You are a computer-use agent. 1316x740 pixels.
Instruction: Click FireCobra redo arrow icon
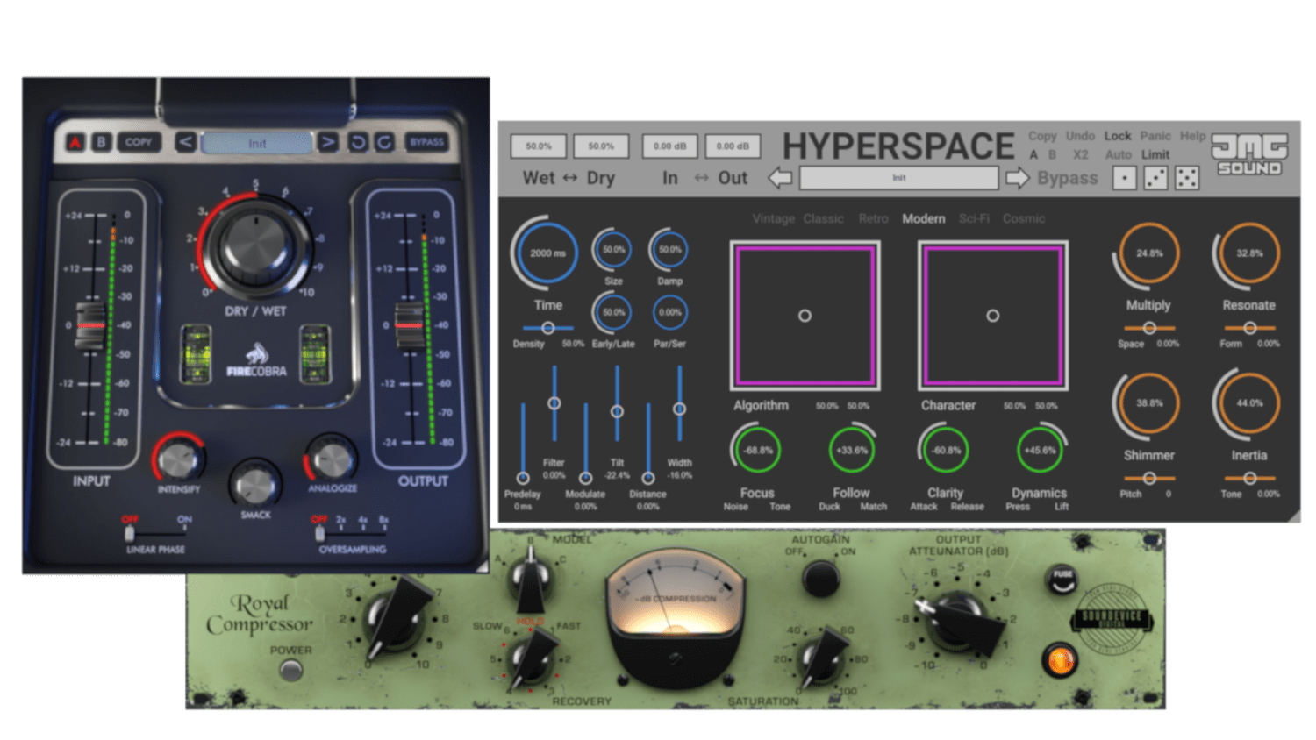(384, 142)
